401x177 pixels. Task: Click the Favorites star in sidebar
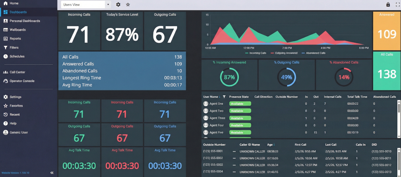click(x=5, y=106)
